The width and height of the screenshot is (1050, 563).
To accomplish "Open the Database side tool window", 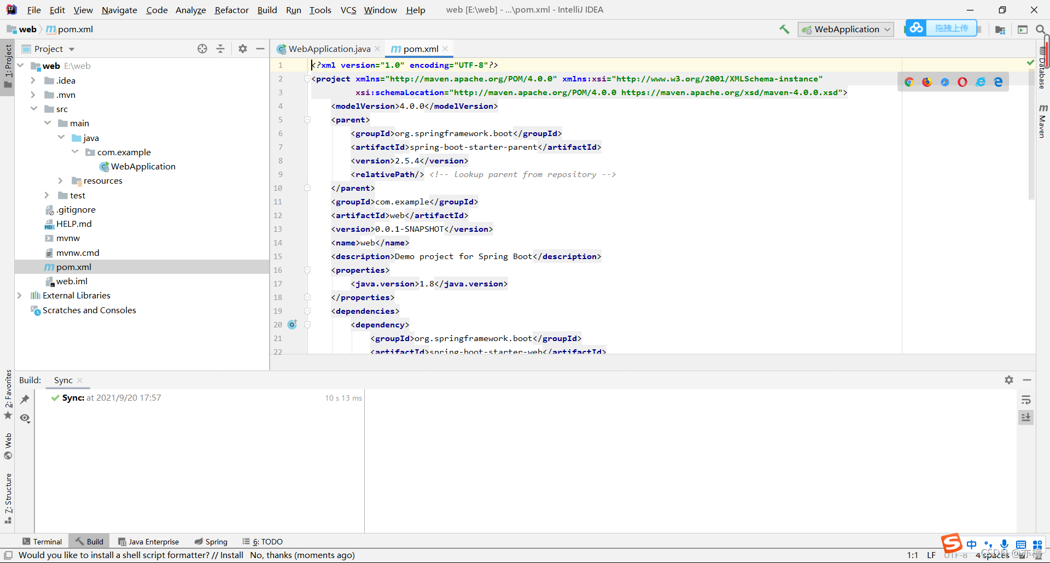I will (1042, 69).
